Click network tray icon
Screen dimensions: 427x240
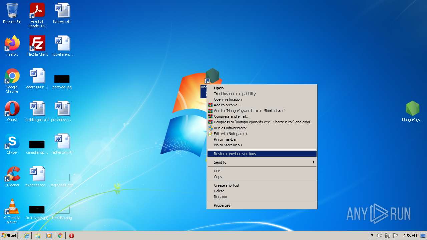(x=387, y=236)
